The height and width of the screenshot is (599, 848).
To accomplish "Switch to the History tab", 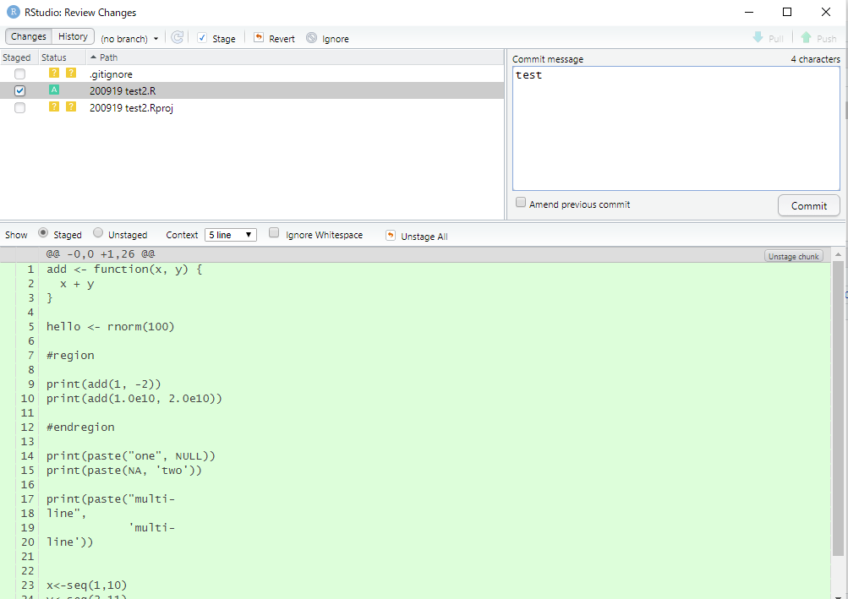I will click(73, 36).
